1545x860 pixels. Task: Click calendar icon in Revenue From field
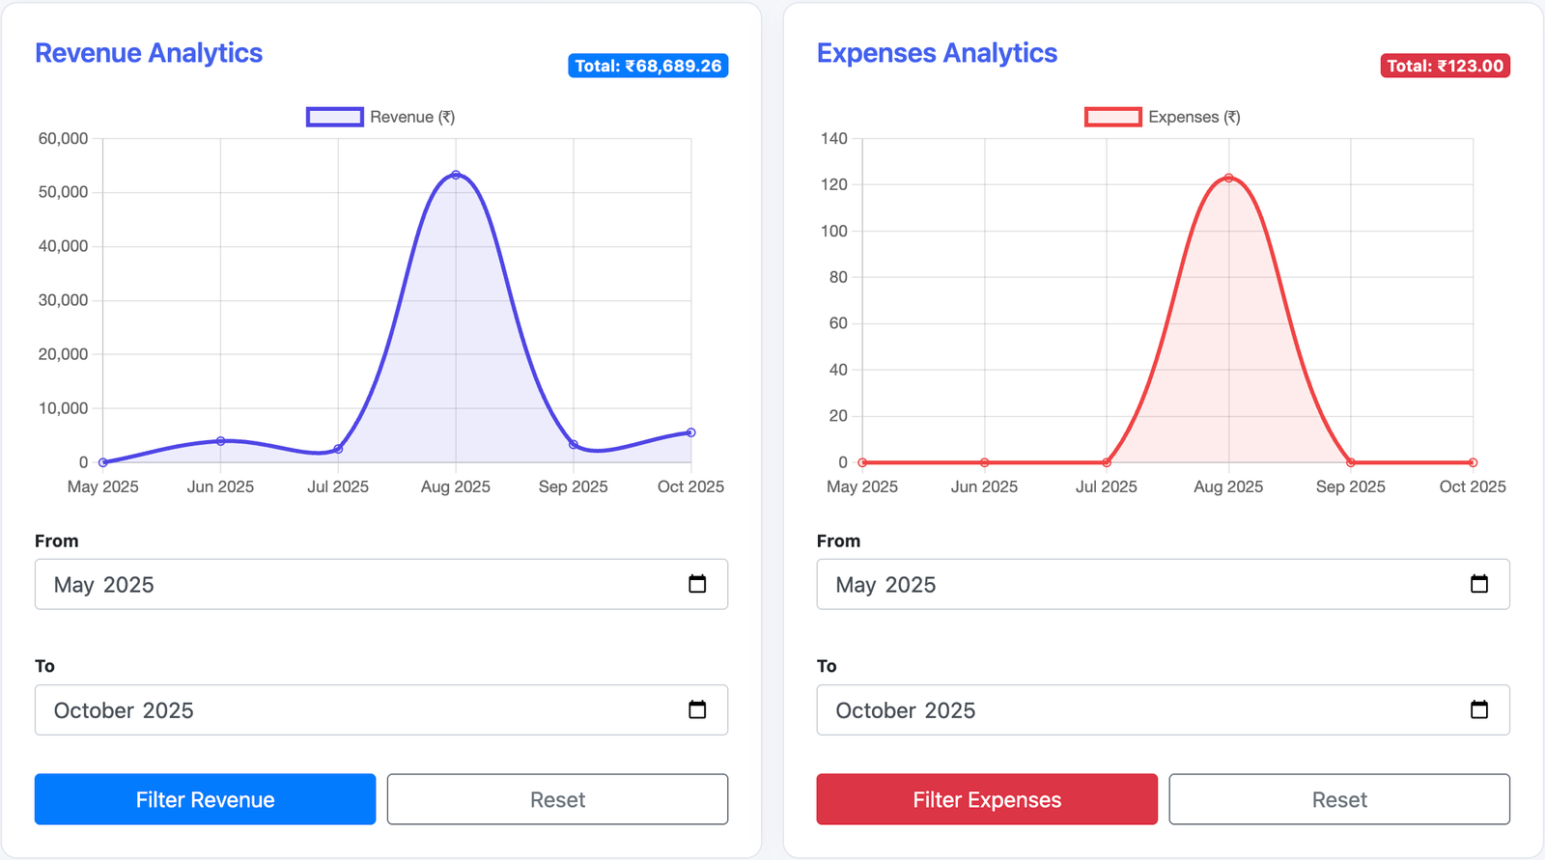[x=697, y=584]
